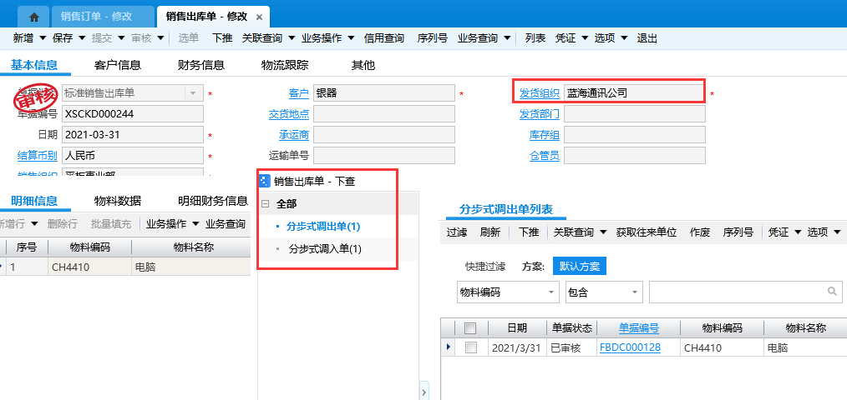Click 下推 in the list toolbar

529,232
